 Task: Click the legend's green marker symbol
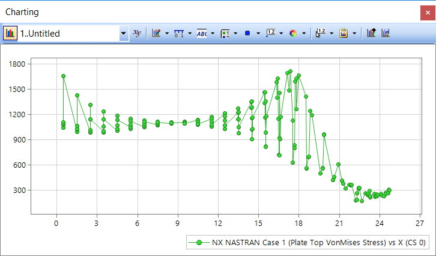(199, 243)
